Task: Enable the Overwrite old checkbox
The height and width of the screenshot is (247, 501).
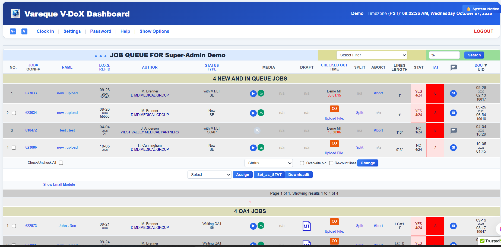Action: point(302,163)
